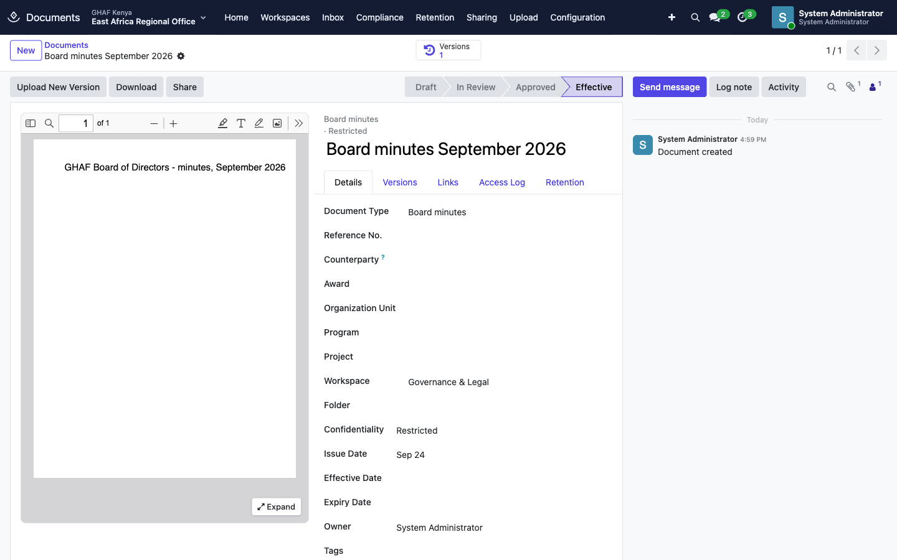Go to previous record arrow
Image resolution: width=897 pixels, height=560 pixels.
(857, 50)
